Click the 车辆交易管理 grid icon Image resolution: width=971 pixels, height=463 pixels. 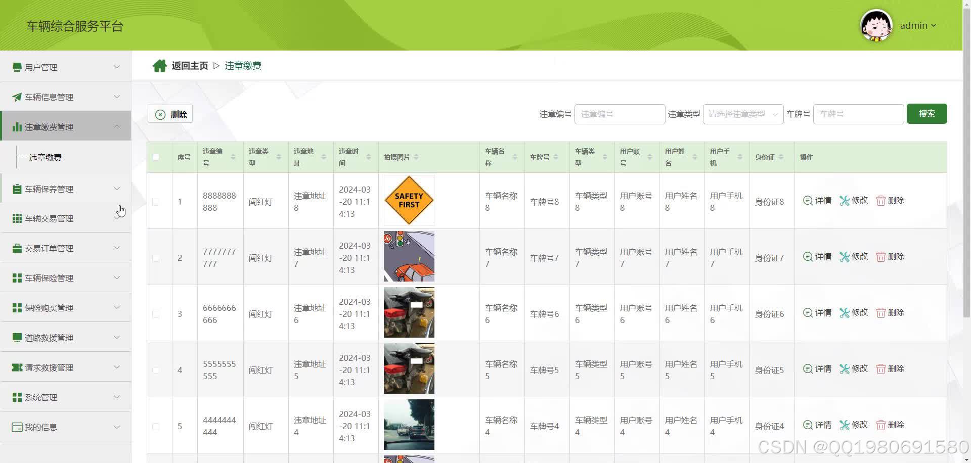(17, 218)
